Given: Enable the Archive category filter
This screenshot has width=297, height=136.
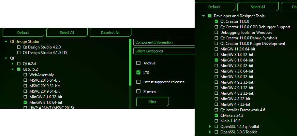Looking at the screenshot, I should tap(139, 63).
